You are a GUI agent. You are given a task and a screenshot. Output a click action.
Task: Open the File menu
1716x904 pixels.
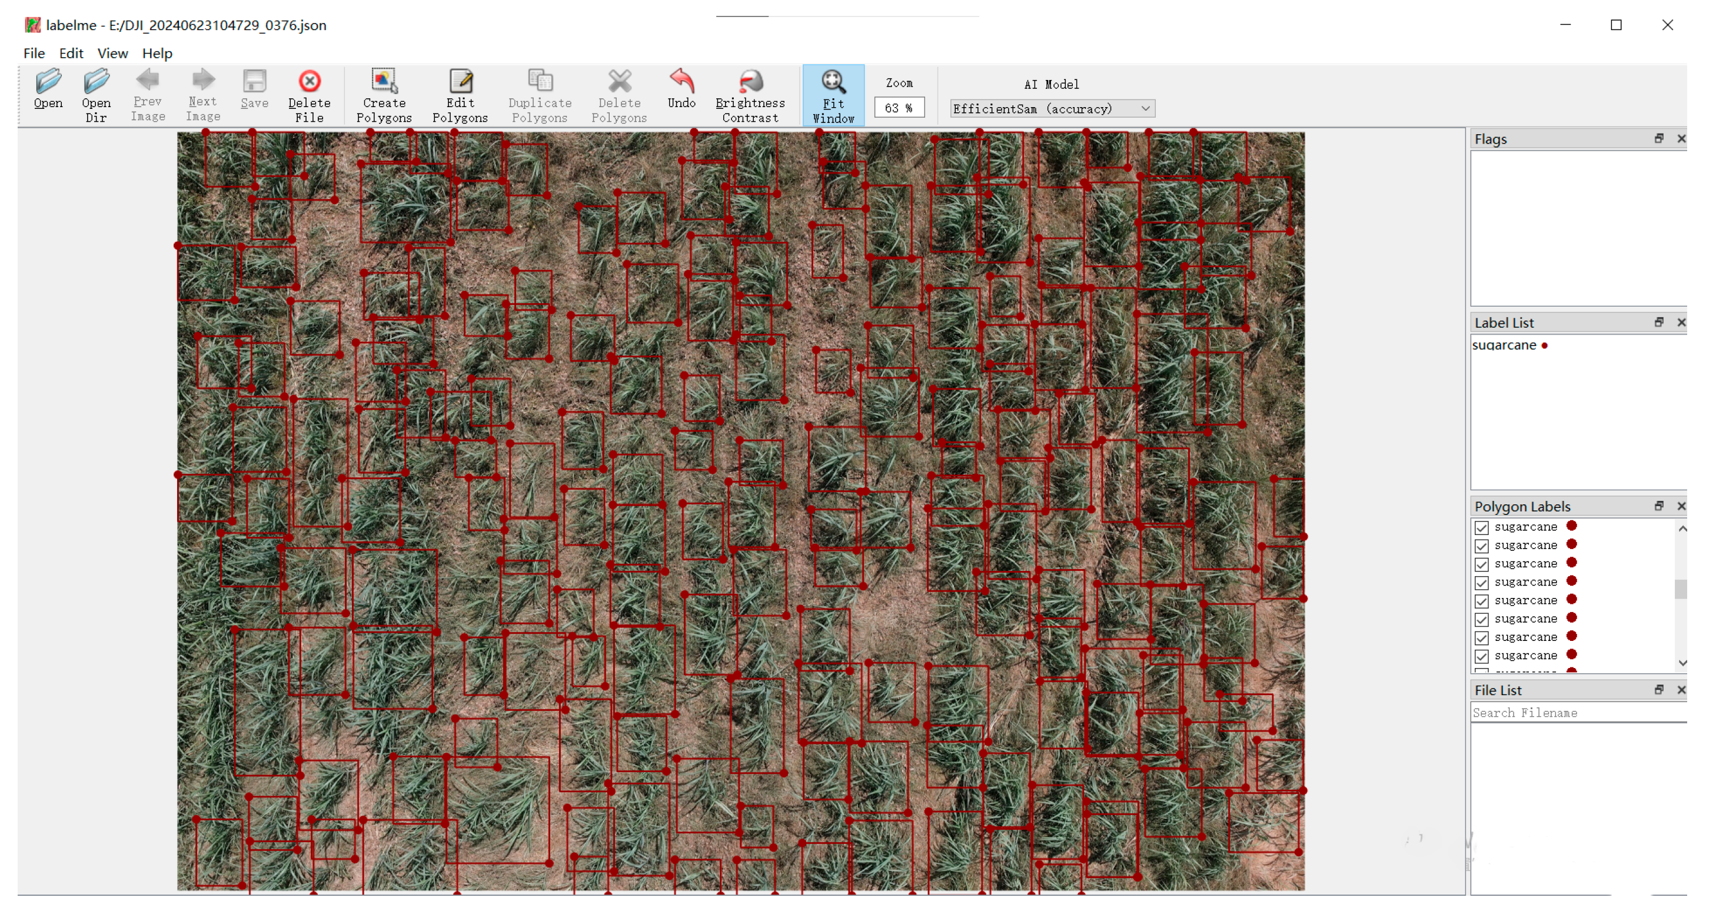34,54
